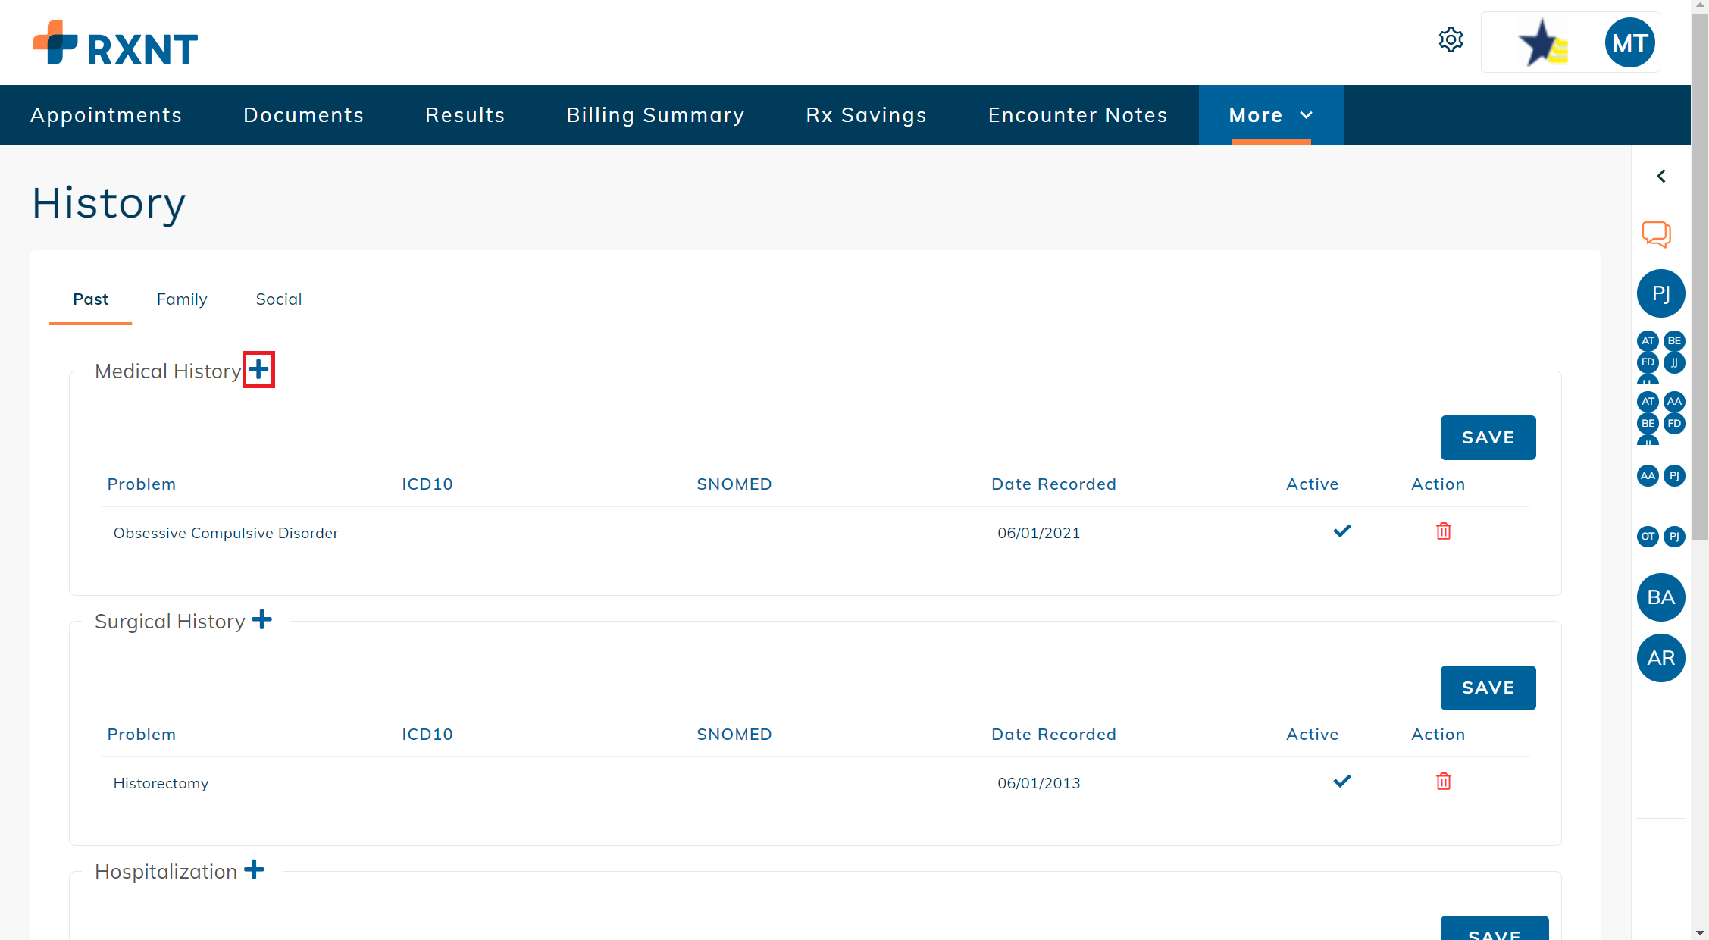Screen dimensions: 1709x940
Task: Click the Medical History Action column header
Action: pyautogui.click(x=1438, y=484)
